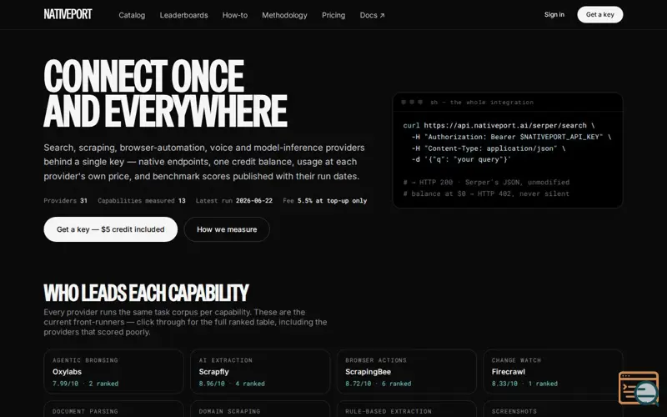Click the 'sh – the whole integration' title

tap(482, 102)
